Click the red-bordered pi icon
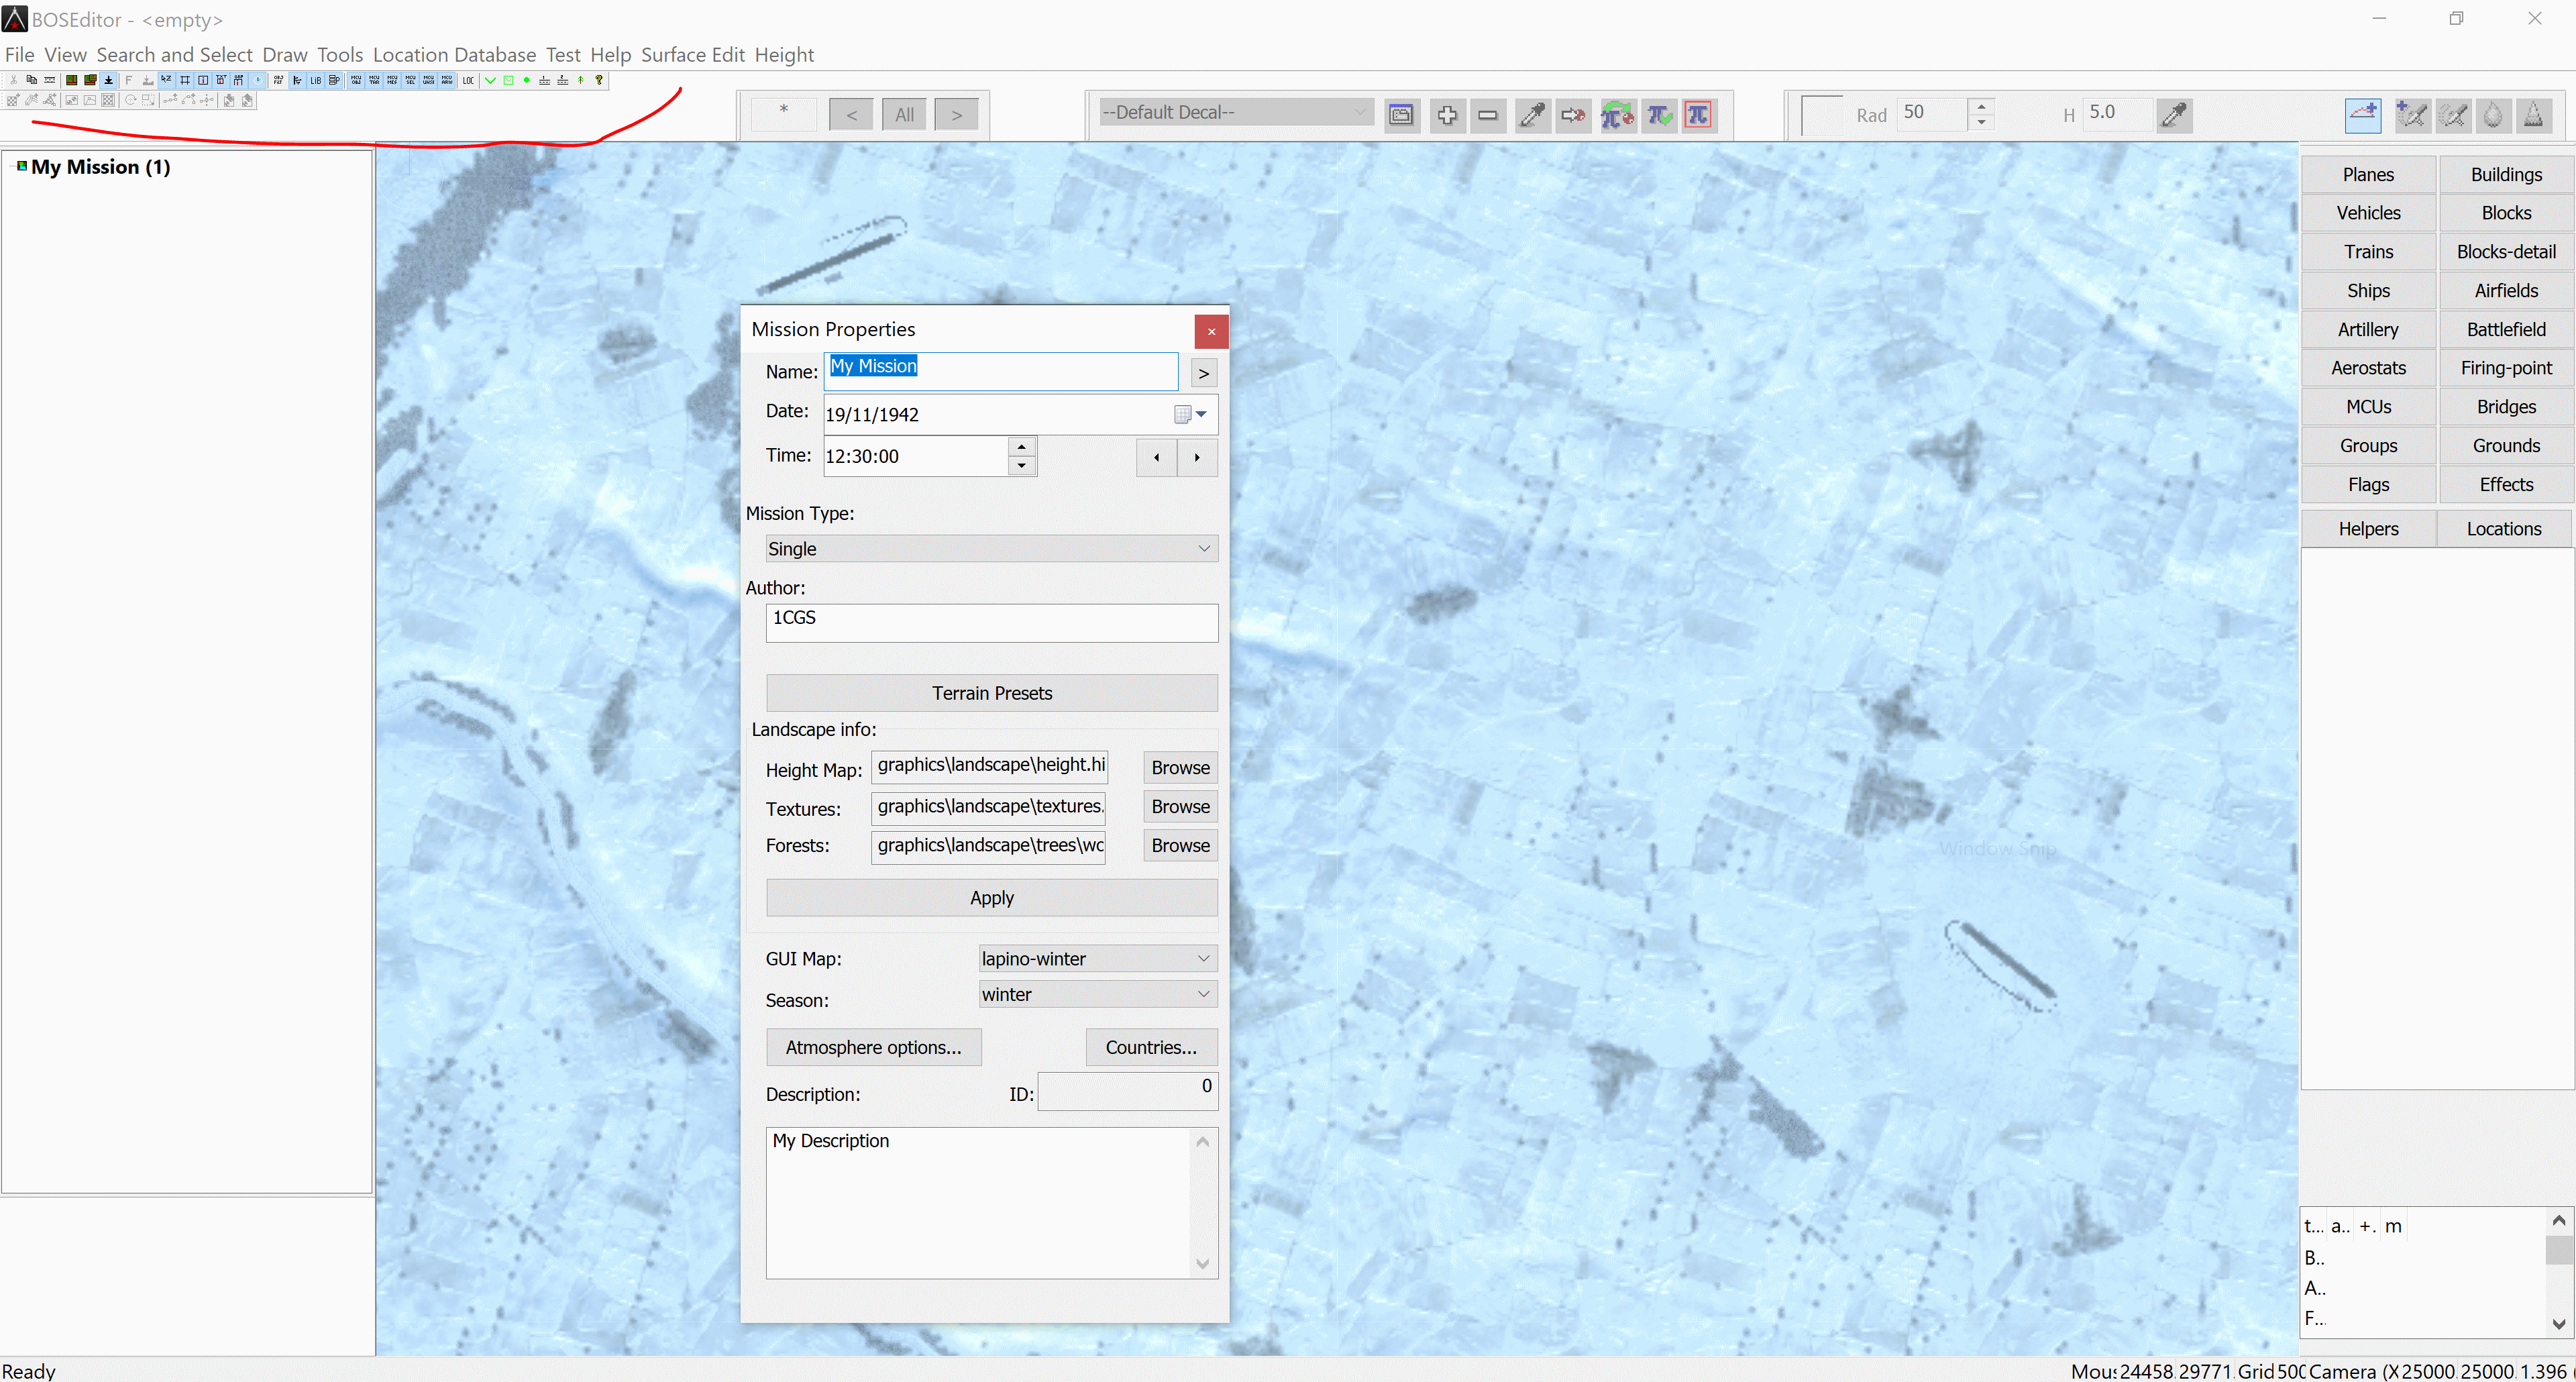Image resolution: width=2576 pixels, height=1382 pixels. (x=1698, y=115)
